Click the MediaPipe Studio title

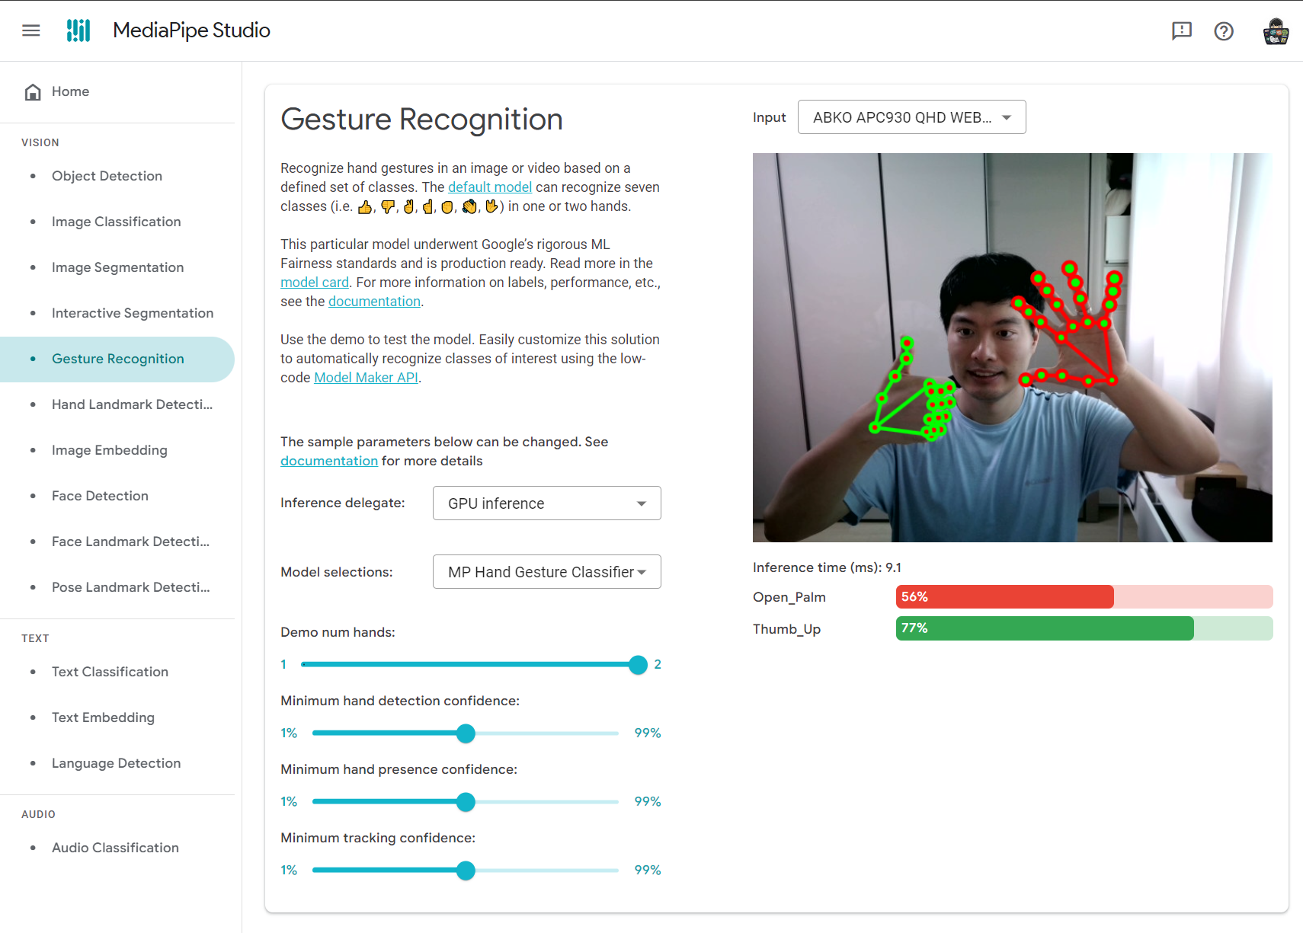pyautogui.click(x=191, y=30)
